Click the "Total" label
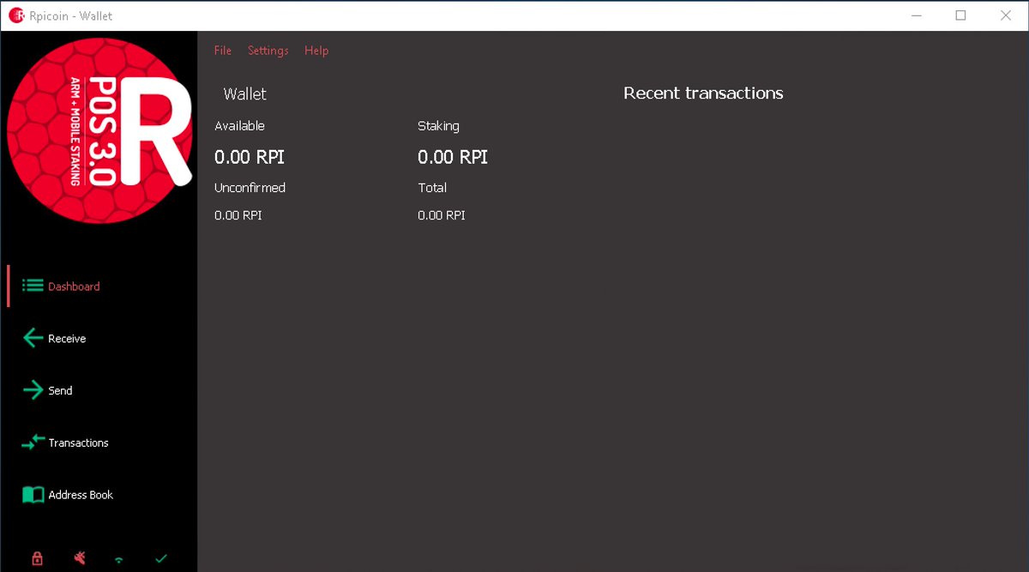This screenshot has height=572, width=1029. pos(432,188)
